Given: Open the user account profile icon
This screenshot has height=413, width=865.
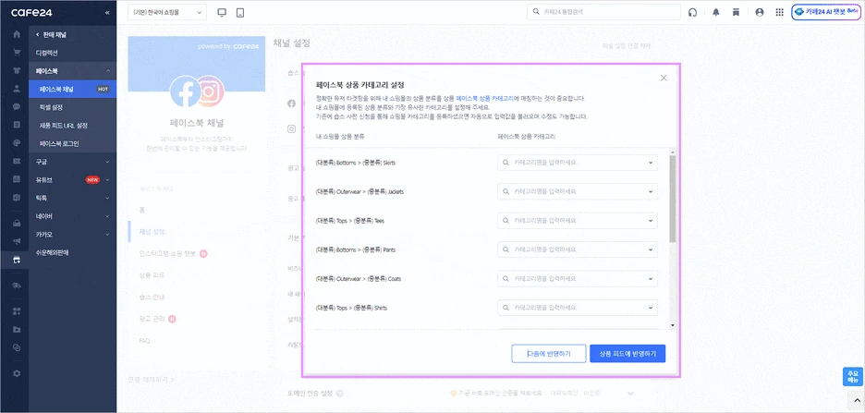Looking at the screenshot, I should pos(760,12).
